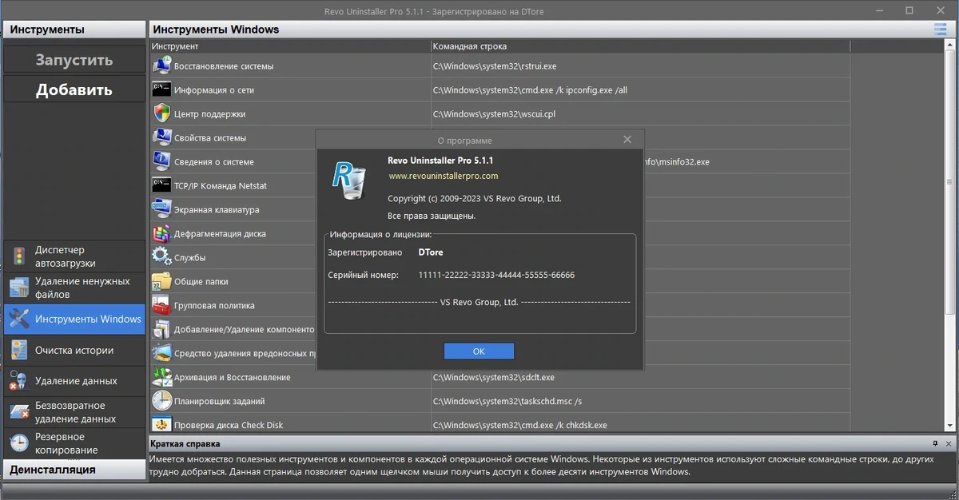Click the Средство удаления вредоносных программ icon

coord(161,353)
